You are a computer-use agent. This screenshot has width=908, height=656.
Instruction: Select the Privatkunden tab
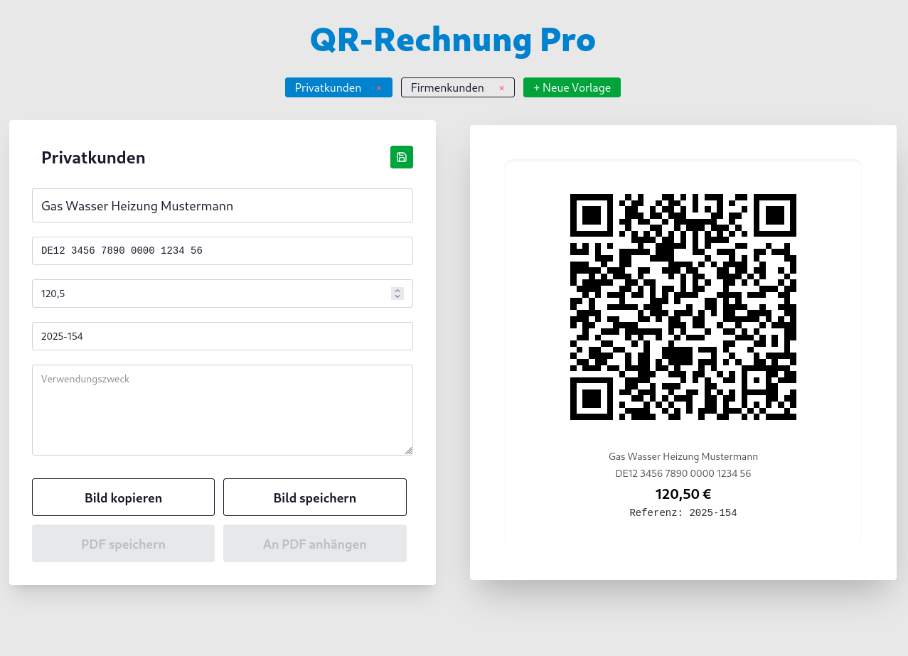pyautogui.click(x=329, y=87)
